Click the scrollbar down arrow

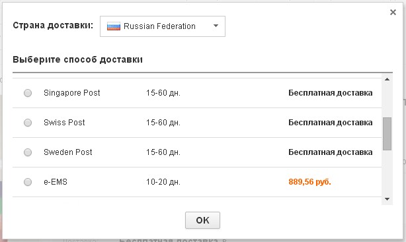[387, 199]
